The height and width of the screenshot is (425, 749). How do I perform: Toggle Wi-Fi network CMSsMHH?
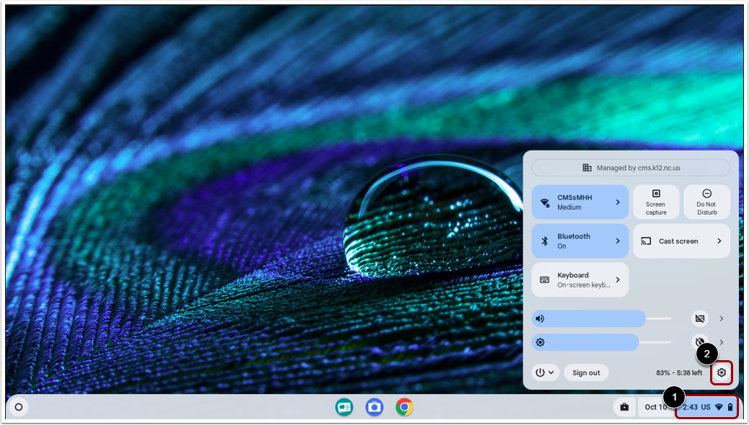[580, 202]
